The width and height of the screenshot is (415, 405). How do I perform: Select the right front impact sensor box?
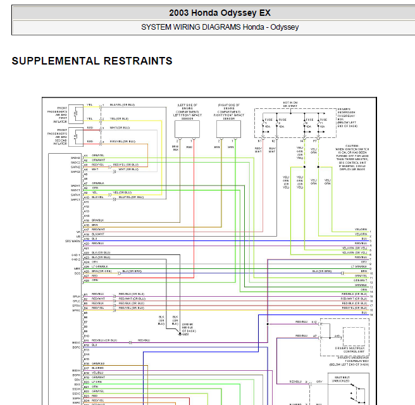[228, 129]
